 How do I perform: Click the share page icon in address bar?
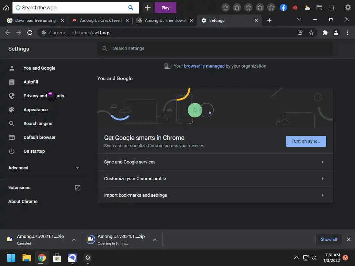point(300,33)
